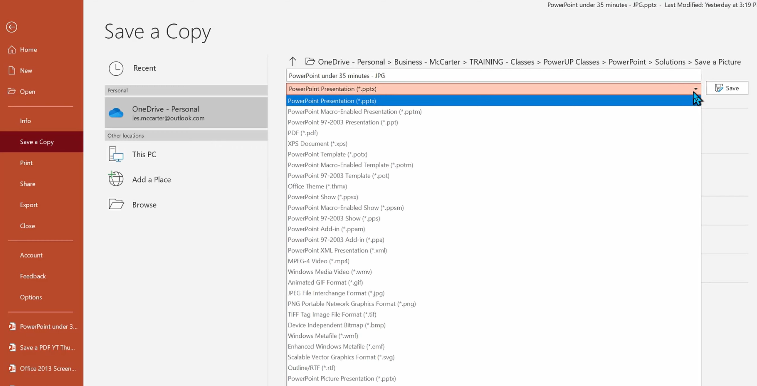The width and height of the screenshot is (757, 386).
Task: Click the Home house icon
Action: [12, 49]
